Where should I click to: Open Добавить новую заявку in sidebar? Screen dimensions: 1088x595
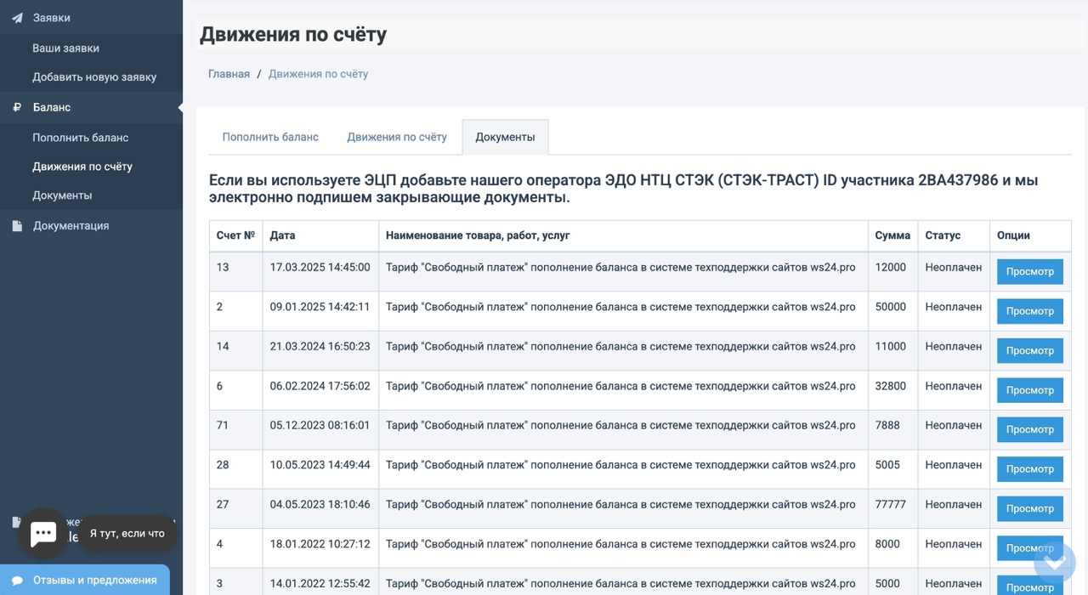[x=94, y=77]
